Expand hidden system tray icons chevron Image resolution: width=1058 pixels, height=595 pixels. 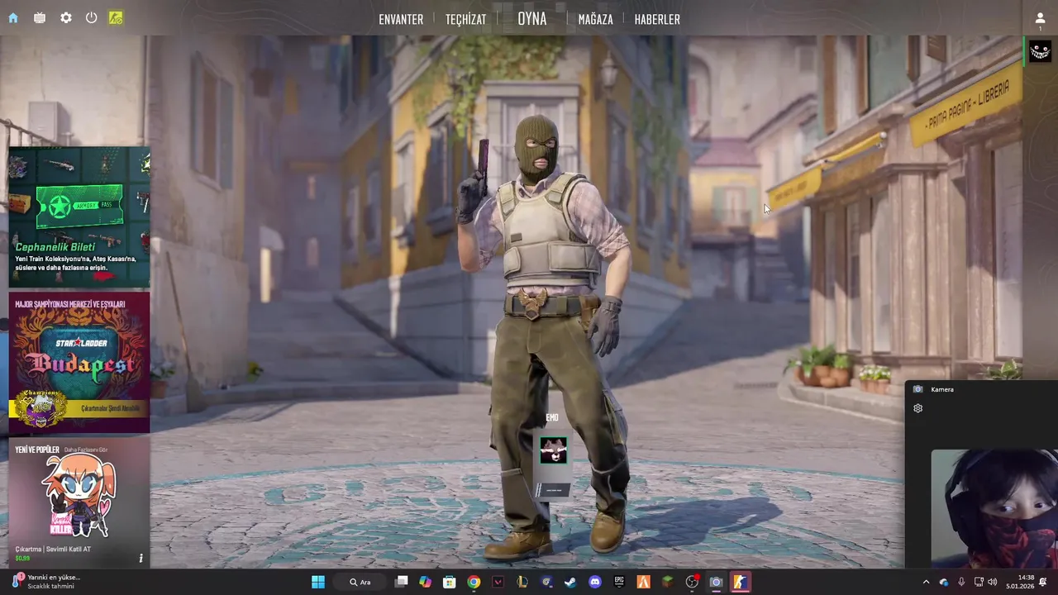[926, 582]
